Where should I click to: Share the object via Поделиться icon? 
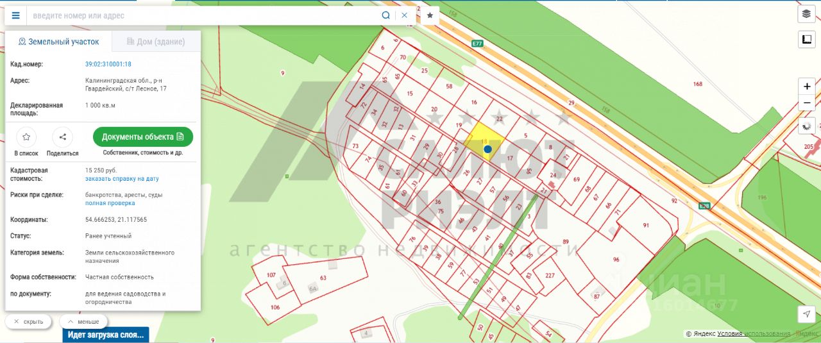click(62, 137)
